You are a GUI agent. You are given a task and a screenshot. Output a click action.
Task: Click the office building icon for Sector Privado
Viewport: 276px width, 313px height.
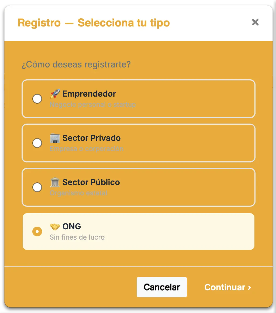pos(55,138)
